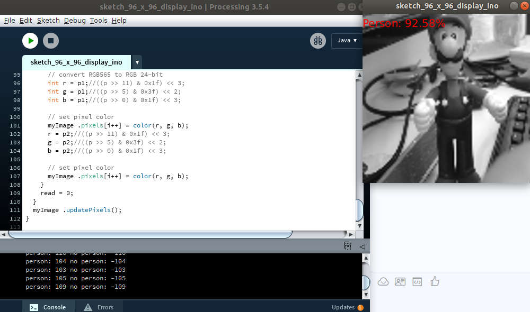
Task: Select the sketch_96_x_96_display_ino tab
Action: click(x=76, y=62)
